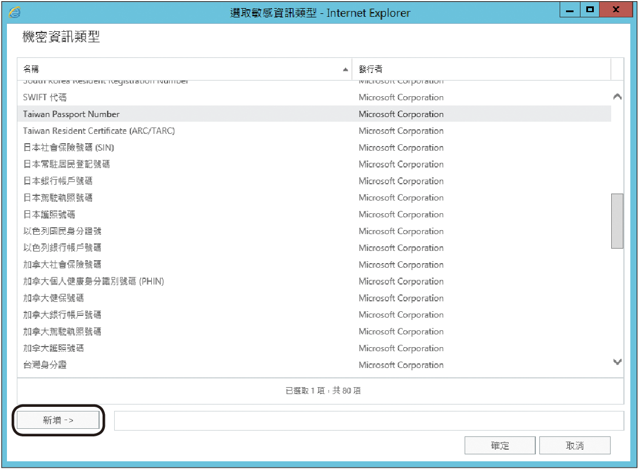The image size is (639, 470).
Task: Click the vertical scrollbar thumb
Action: [617, 221]
